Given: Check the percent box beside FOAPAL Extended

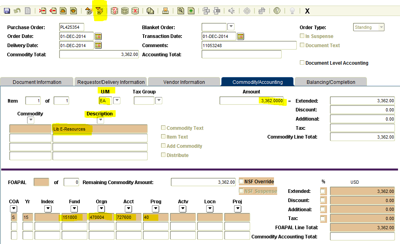Looking at the screenshot, I should (323, 191).
